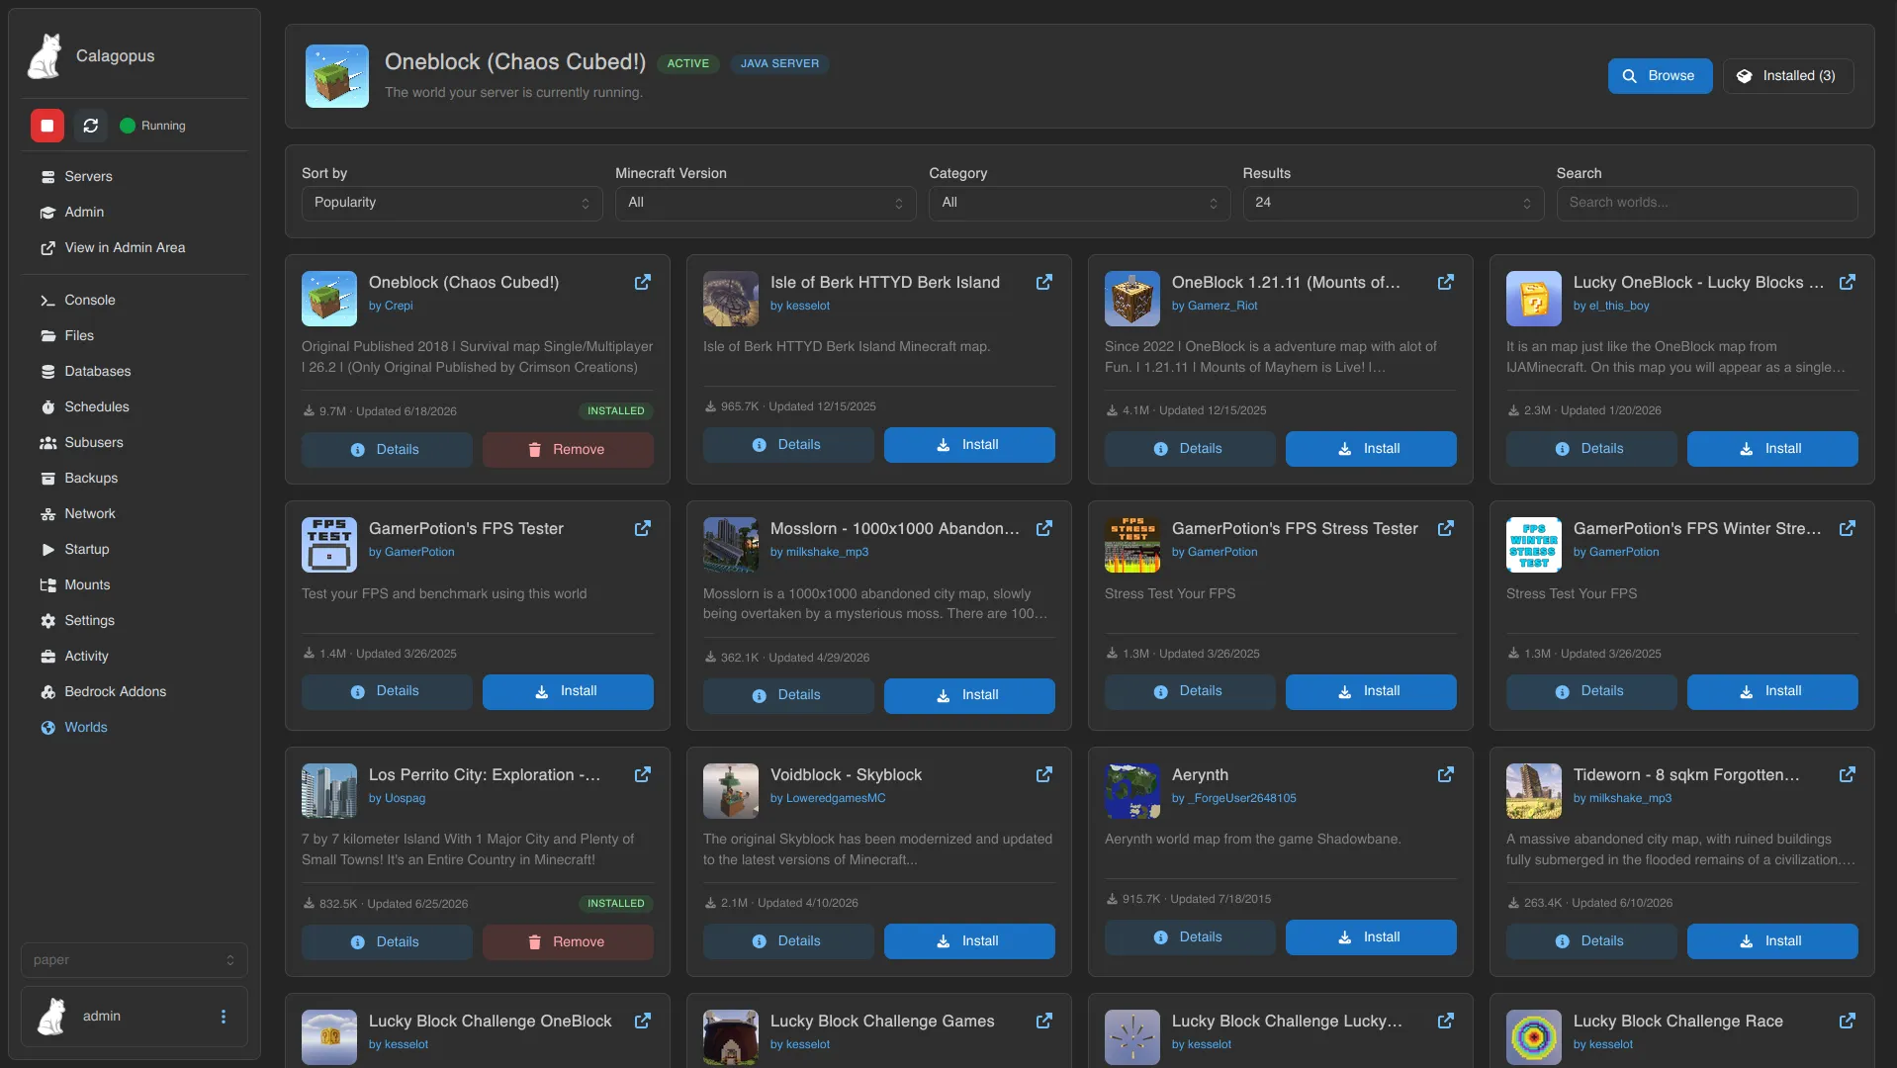Open external link for Aerynth card
The height and width of the screenshot is (1068, 1897).
(x=1446, y=775)
